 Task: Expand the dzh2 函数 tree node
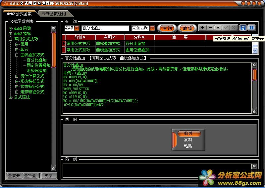11,28
